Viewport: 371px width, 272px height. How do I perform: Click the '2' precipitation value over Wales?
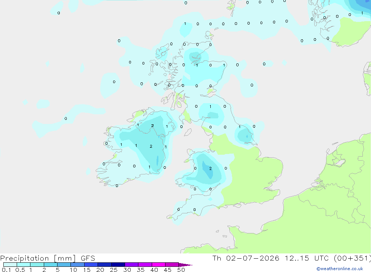pyautogui.click(x=210, y=168)
